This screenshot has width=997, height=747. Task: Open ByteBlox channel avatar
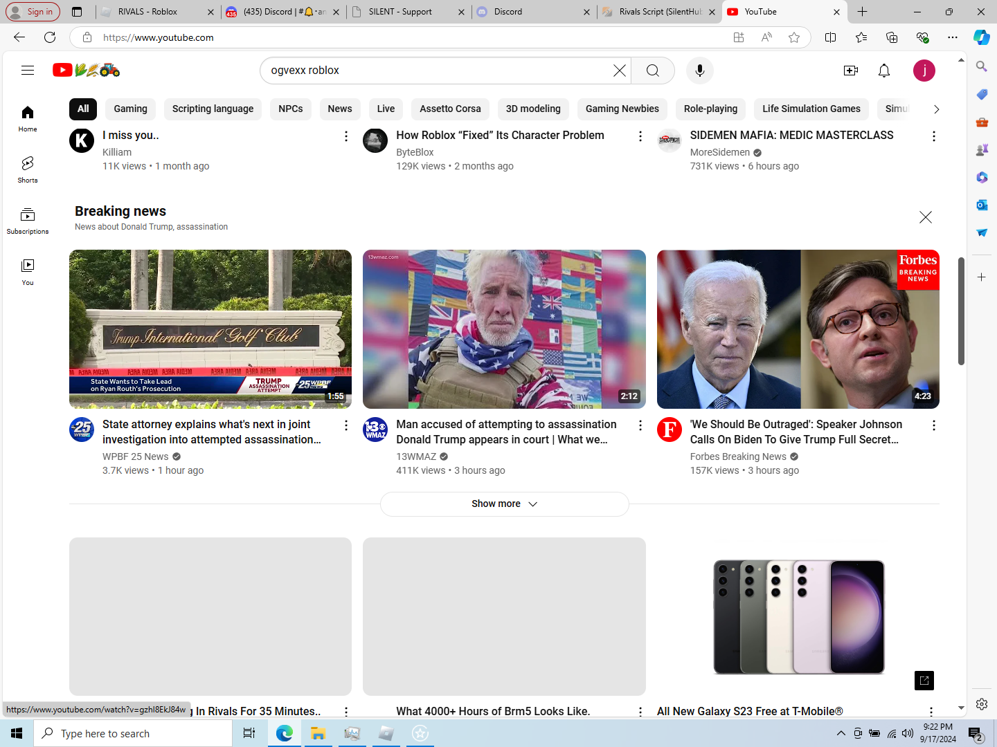pyautogui.click(x=375, y=140)
